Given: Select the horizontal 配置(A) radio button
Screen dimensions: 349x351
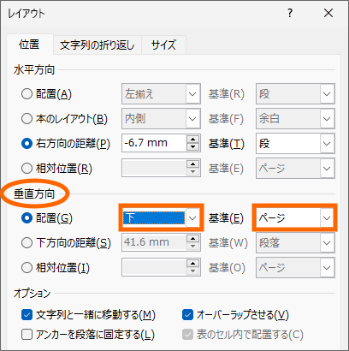Looking at the screenshot, I should click(x=27, y=94).
